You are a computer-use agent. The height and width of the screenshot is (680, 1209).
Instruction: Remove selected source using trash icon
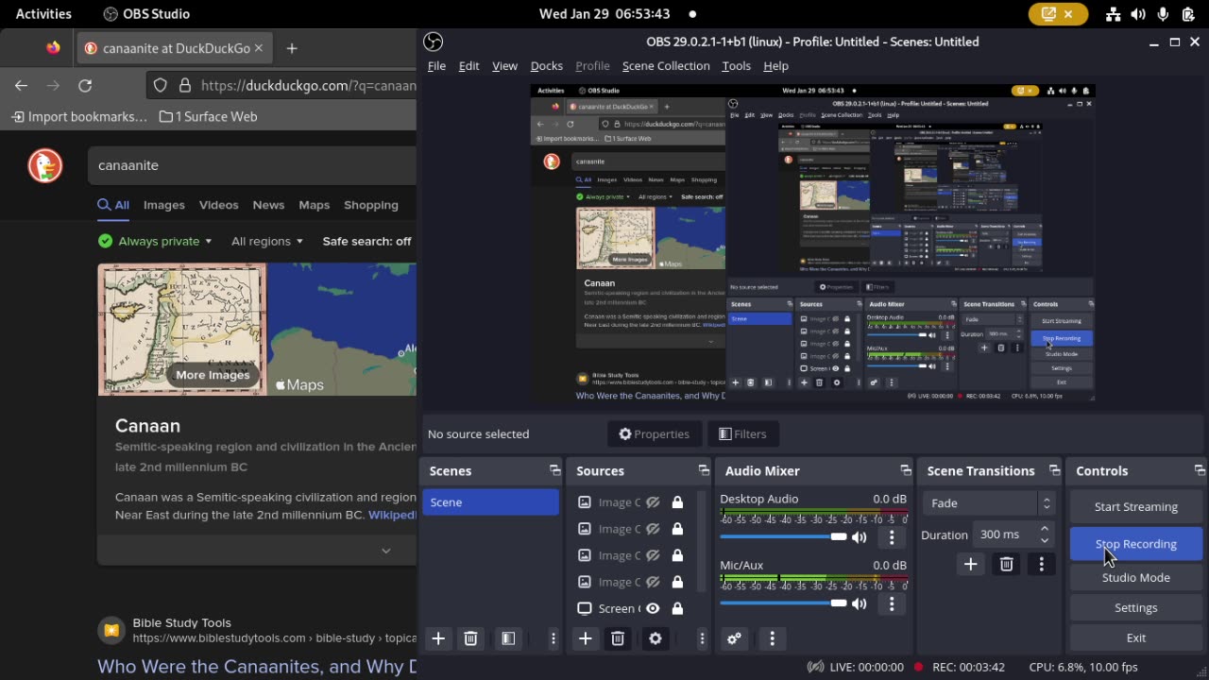click(618, 638)
